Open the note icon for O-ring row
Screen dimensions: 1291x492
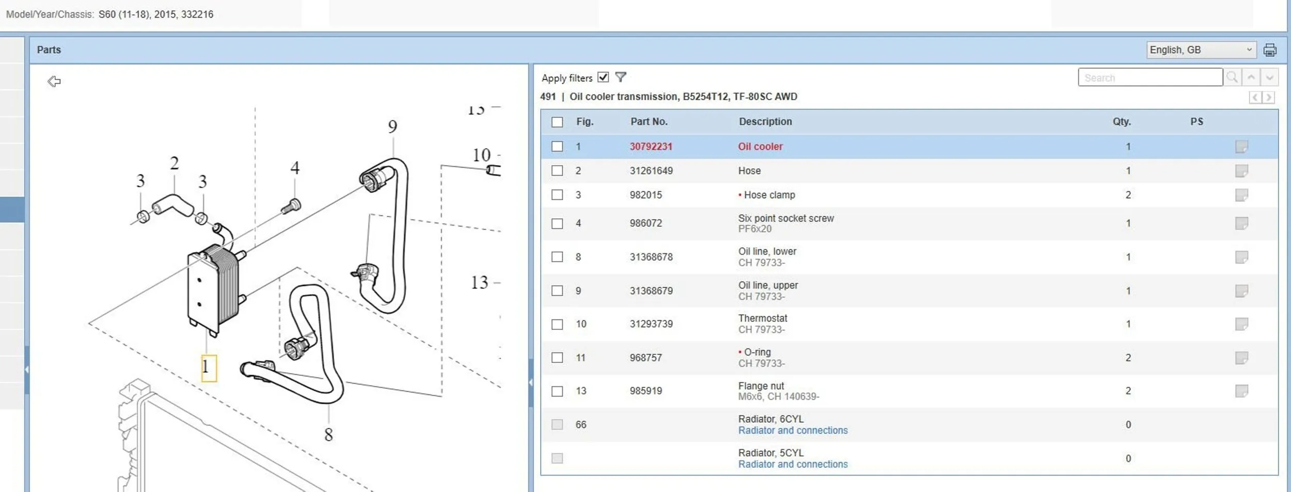[x=1241, y=358]
